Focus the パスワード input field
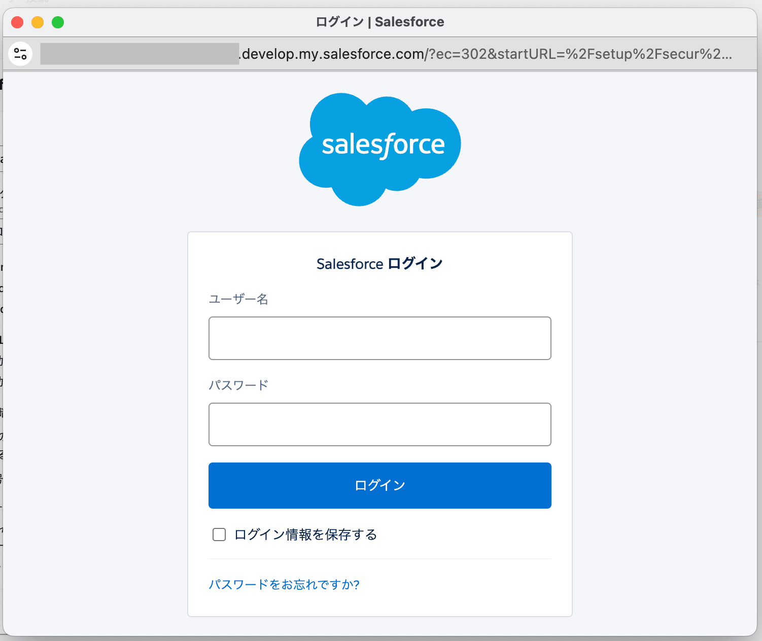This screenshot has height=641, width=762. [380, 424]
